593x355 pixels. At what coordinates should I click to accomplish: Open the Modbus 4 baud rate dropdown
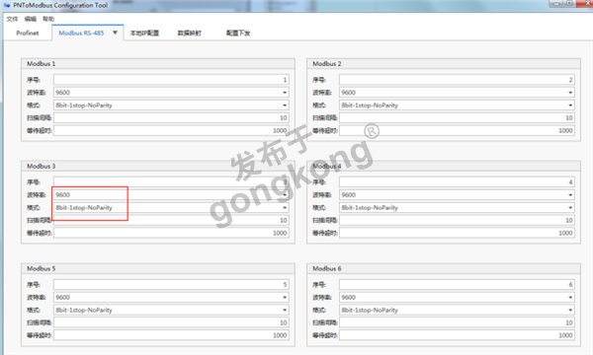457,194
